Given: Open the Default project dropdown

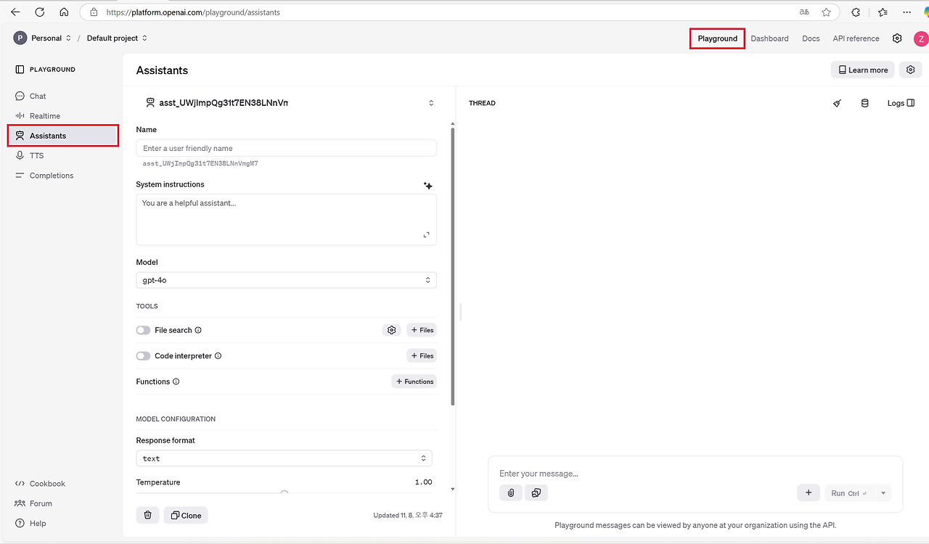Looking at the screenshot, I should point(117,38).
